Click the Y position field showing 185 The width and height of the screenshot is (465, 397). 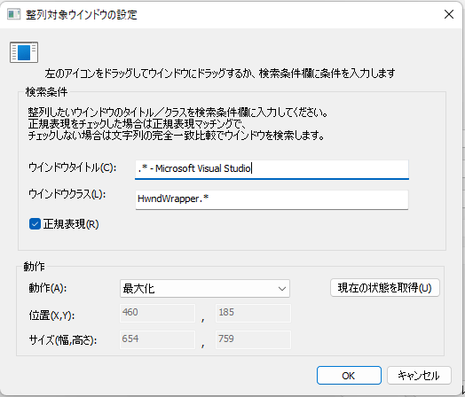click(253, 313)
